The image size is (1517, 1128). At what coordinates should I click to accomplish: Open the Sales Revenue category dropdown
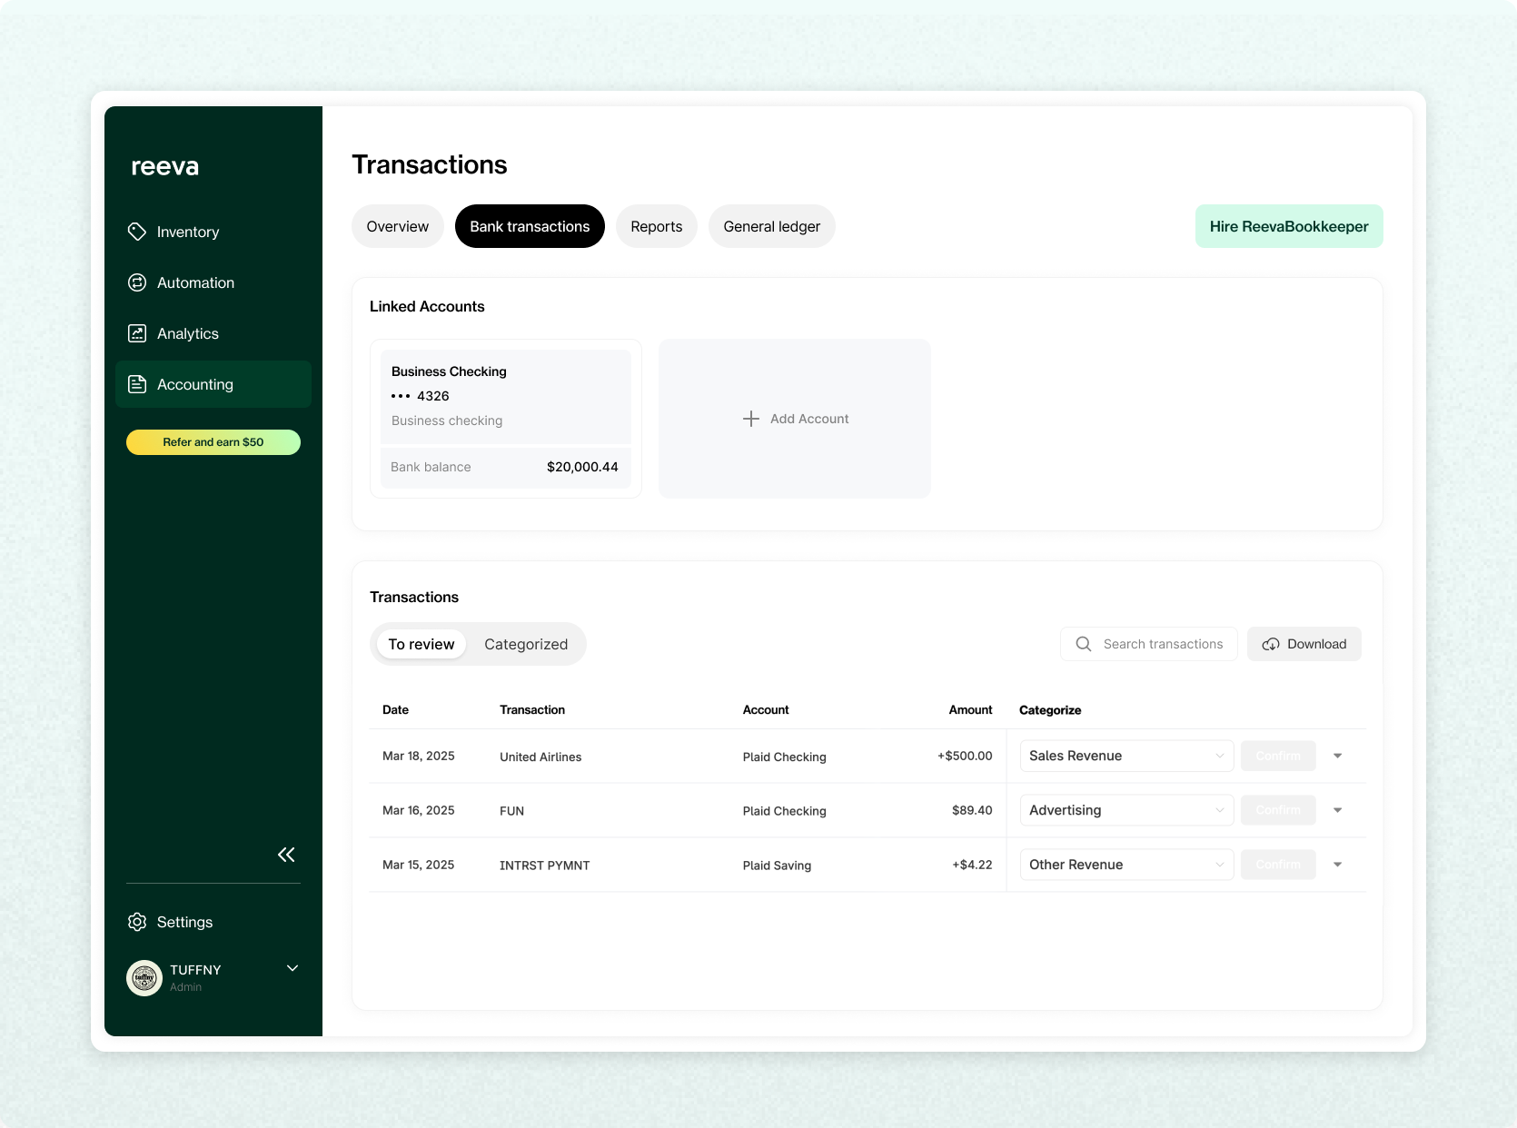click(1126, 756)
